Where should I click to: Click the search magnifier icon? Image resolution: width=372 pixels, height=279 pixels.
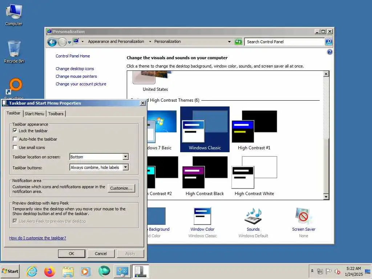[x=328, y=42]
